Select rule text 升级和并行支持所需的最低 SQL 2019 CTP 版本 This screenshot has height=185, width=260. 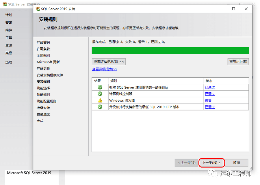144,107
